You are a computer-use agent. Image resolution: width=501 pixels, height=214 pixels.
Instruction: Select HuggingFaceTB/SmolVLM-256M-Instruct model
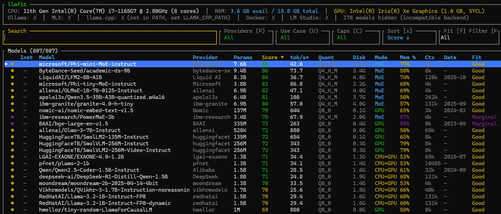[x=94, y=144]
